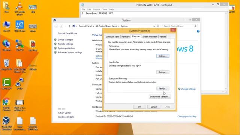Click the Notepad vertical scrollbar down arrow
The image size is (240, 135).
click(226, 88)
